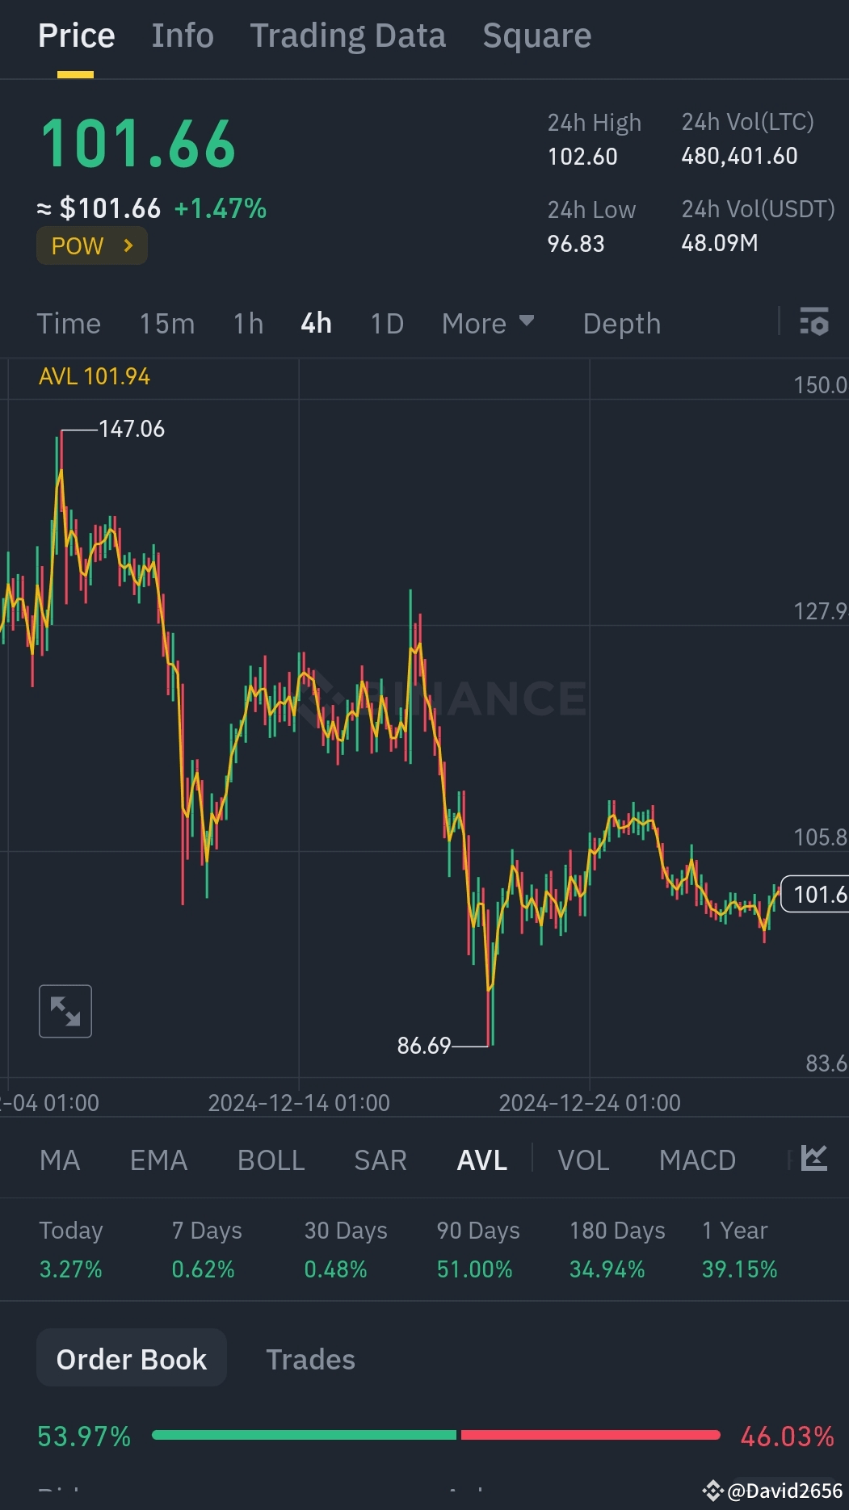The height and width of the screenshot is (1510, 849).
Task: Switch to the Info tab
Action: point(182,36)
